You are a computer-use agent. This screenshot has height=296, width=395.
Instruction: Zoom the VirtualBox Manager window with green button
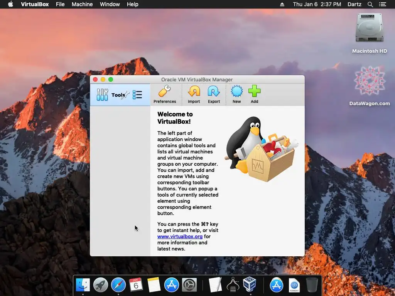tap(111, 79)
